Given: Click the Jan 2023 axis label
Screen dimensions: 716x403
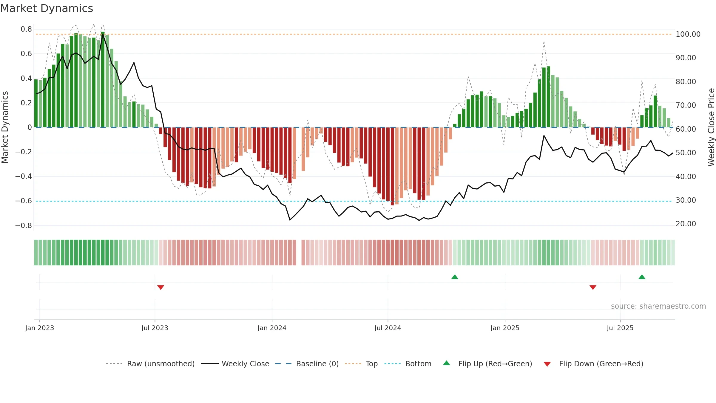Looking at the screenshot, I should tap(40, 328).
